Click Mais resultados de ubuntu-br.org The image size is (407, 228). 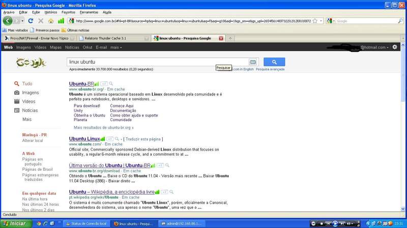[104, 128]
